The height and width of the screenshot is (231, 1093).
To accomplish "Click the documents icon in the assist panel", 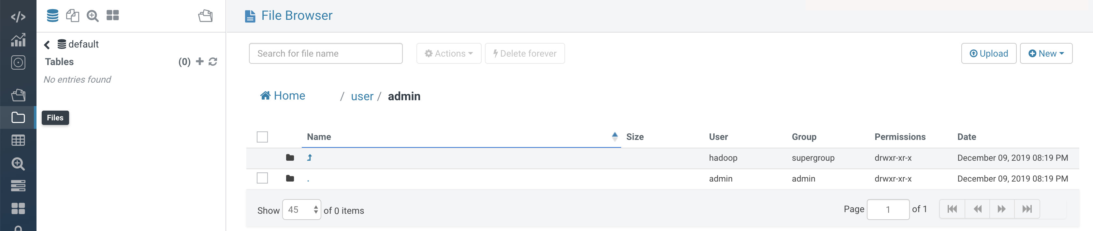I will coord(73,16).
